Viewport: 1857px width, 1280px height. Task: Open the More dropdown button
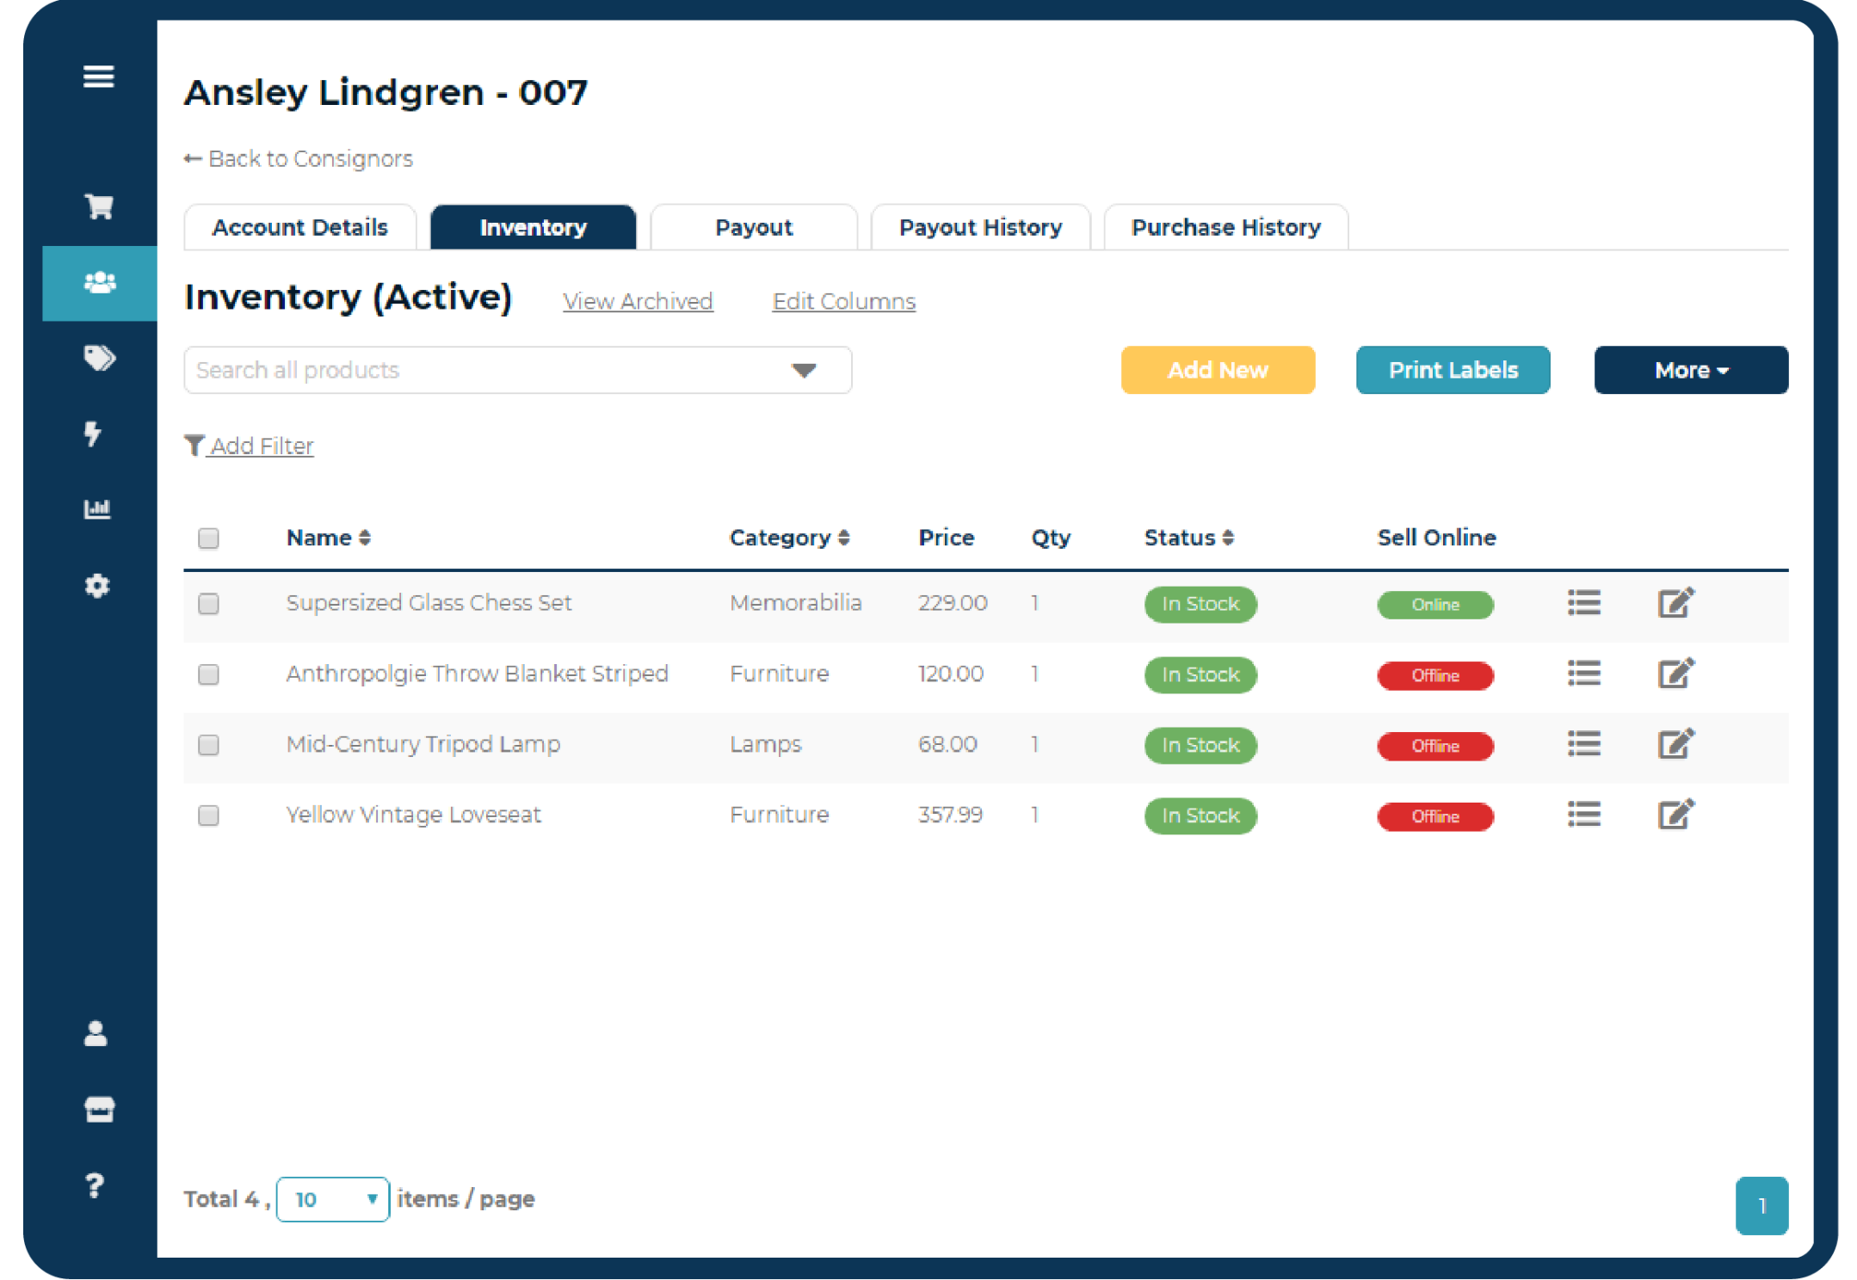(x=1690, y=370)
